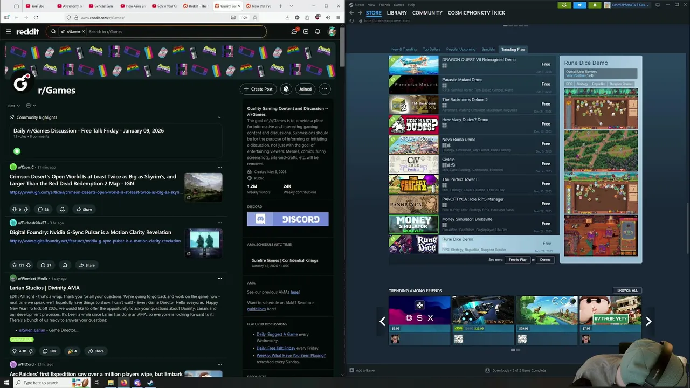Viewport: 690px width, 388px height.
Task: Click Steam green friends activity button
Action: (564, 5)
